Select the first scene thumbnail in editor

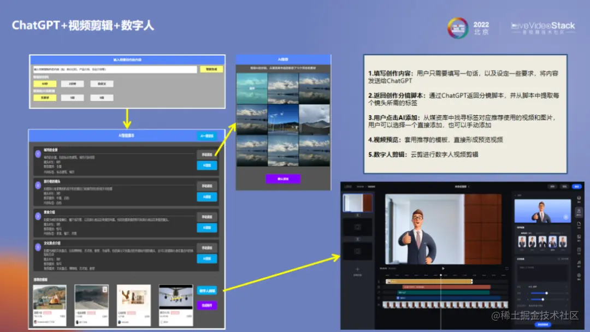pos(357,203)
